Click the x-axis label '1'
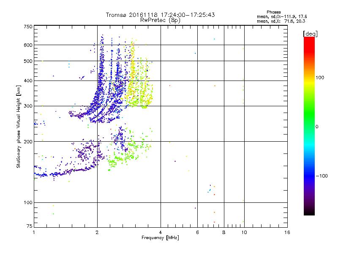 [x=34, y=232]
